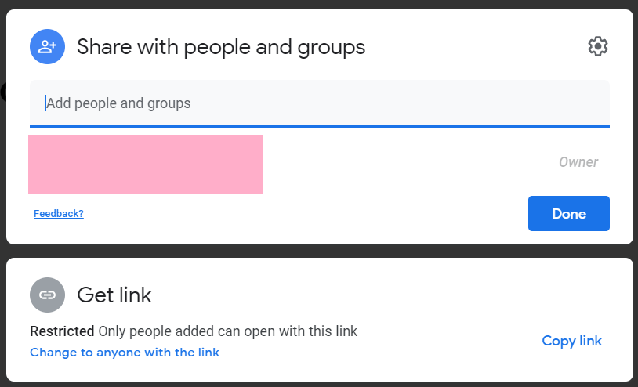
Task: Click the gray chain link icon
Action: (47, 295)
